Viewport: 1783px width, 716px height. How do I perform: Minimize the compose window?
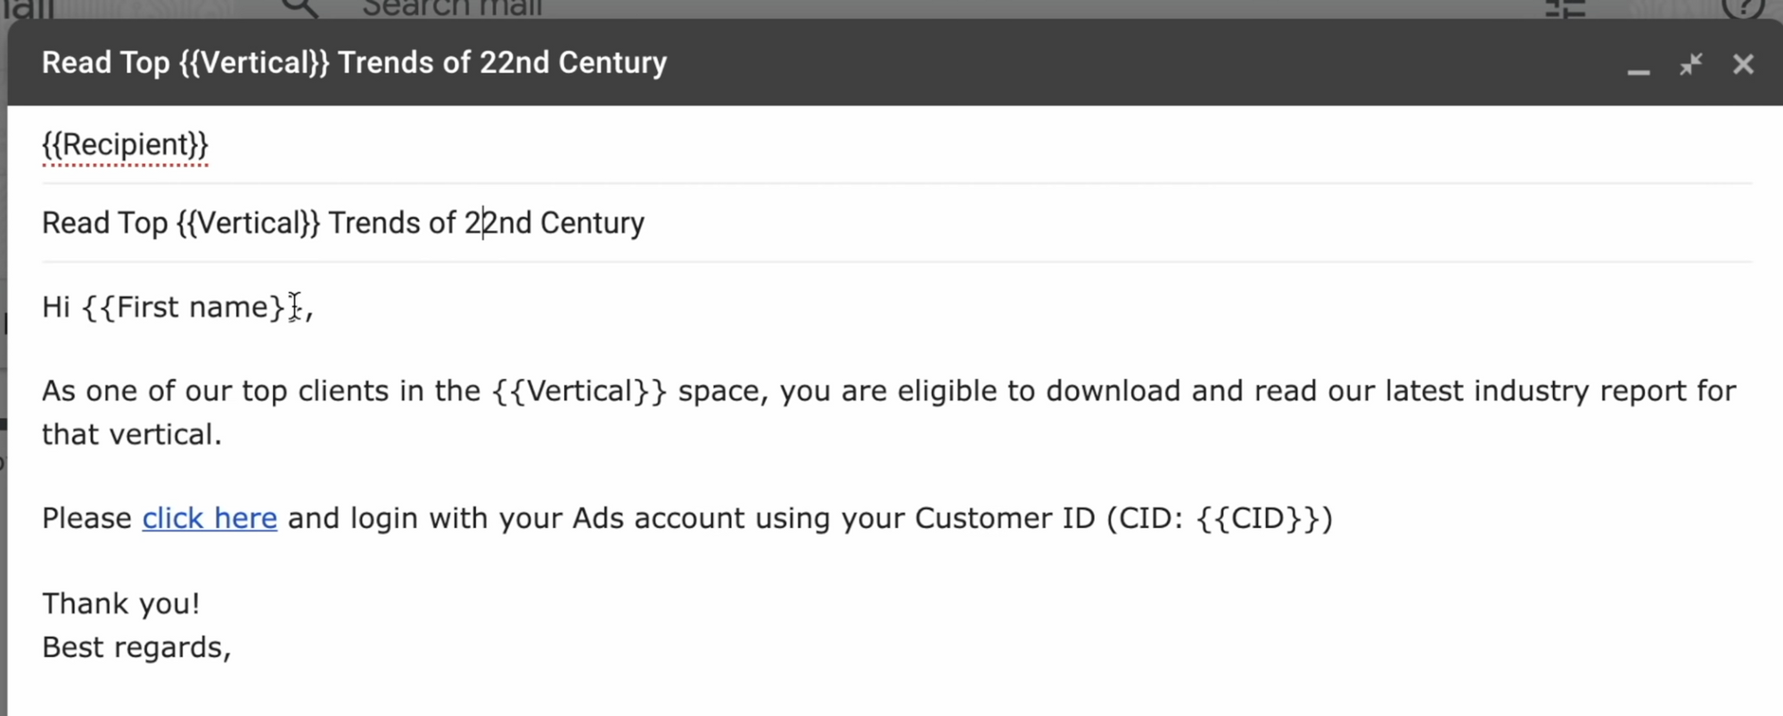click(x=1638, y=66)
